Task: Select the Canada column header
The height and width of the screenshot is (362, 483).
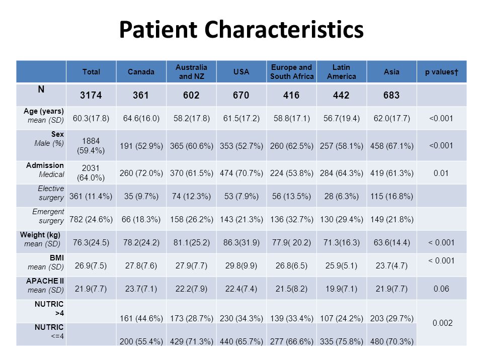Action: [141, 72]
